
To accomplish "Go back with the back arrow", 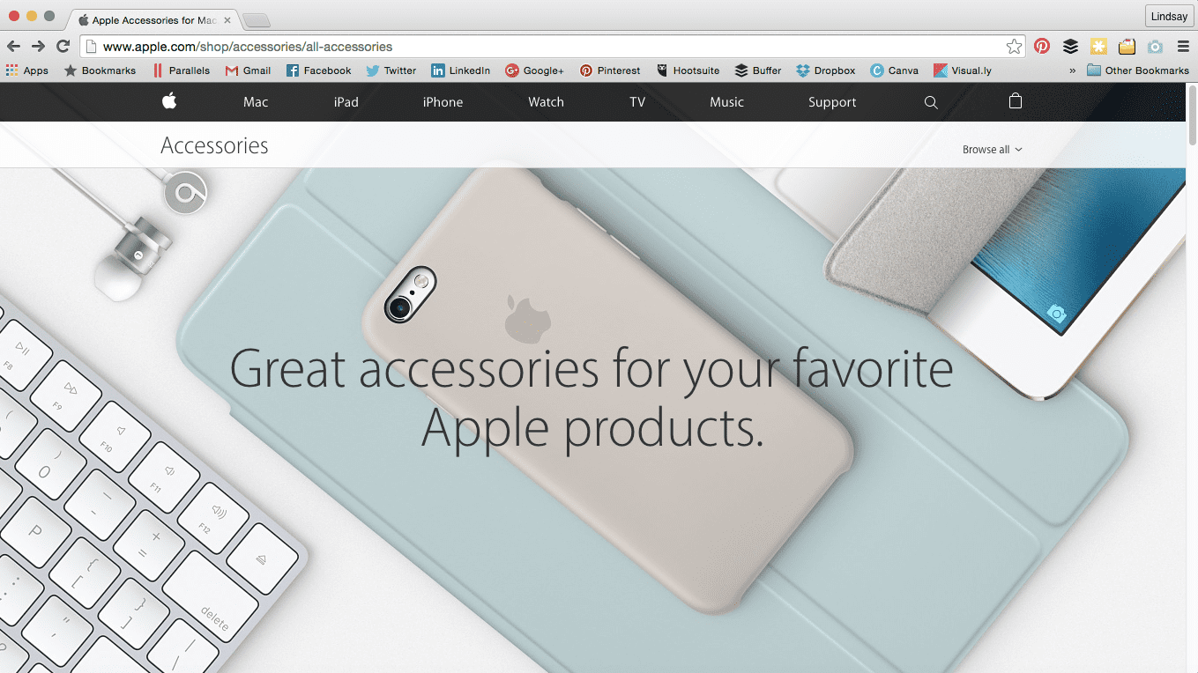I will (14, 47).
